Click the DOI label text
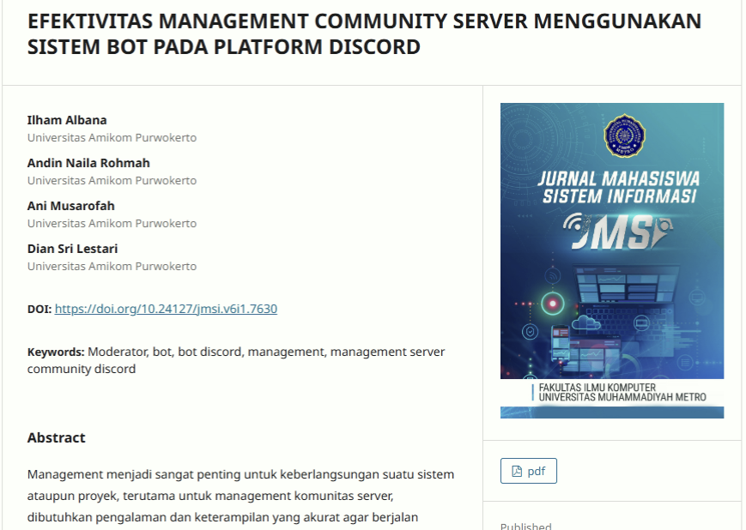This screenshot has height=530, width=746. pos(39,309)
